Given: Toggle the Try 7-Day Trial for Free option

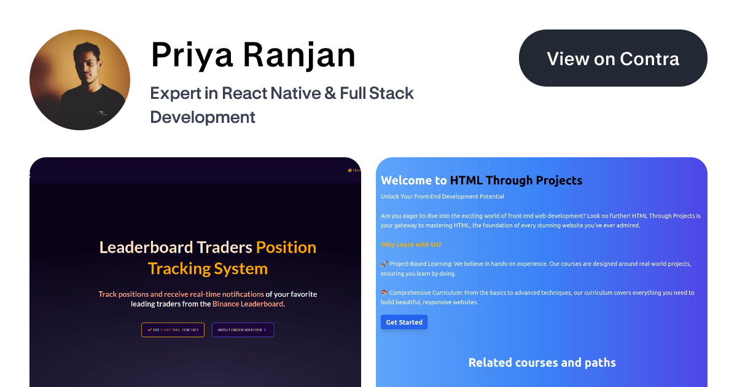Looking at the screenshot, I should (x=173, y=330).
